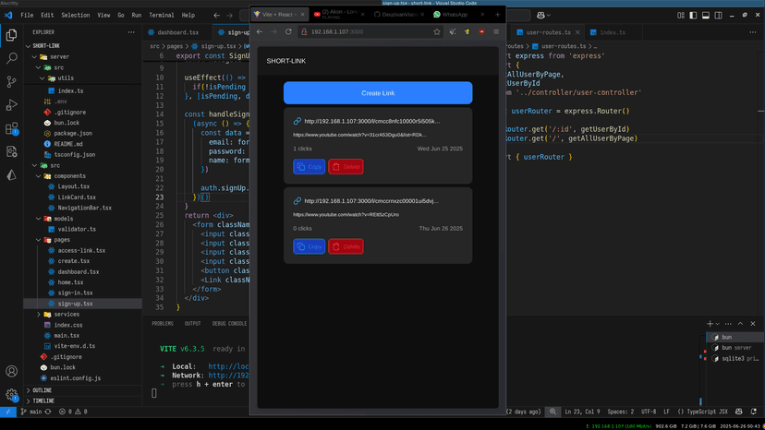
Task: Open LinkCard.tsx in explorer
Action: [77, 197]
